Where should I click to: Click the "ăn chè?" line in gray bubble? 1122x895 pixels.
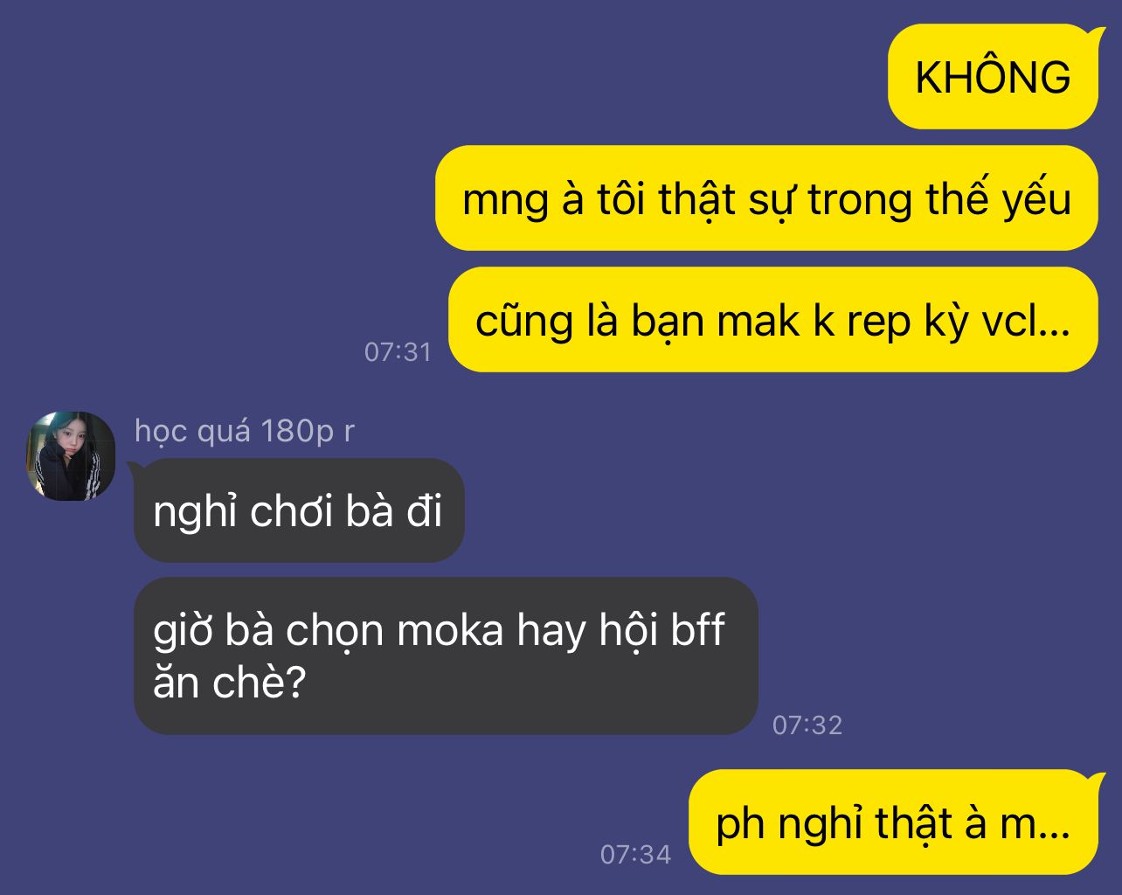[x=228, y=683]
